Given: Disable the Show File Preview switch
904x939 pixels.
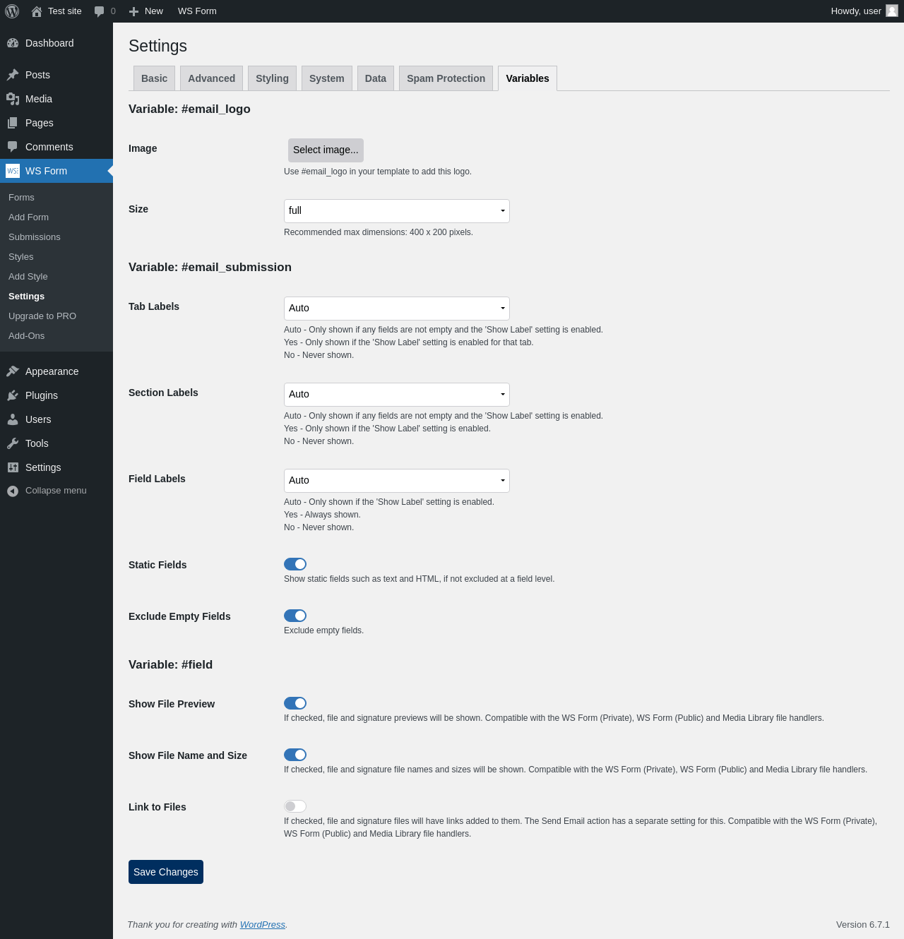Looking at the screenshot, I should tap(295, 703).
